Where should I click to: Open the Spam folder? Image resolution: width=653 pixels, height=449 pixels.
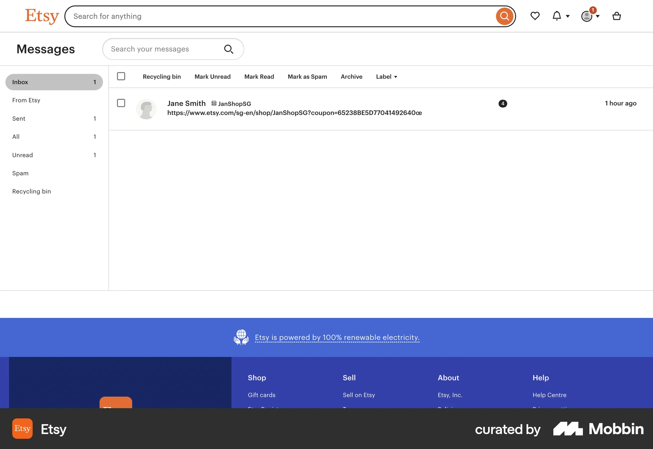[20, 173]
